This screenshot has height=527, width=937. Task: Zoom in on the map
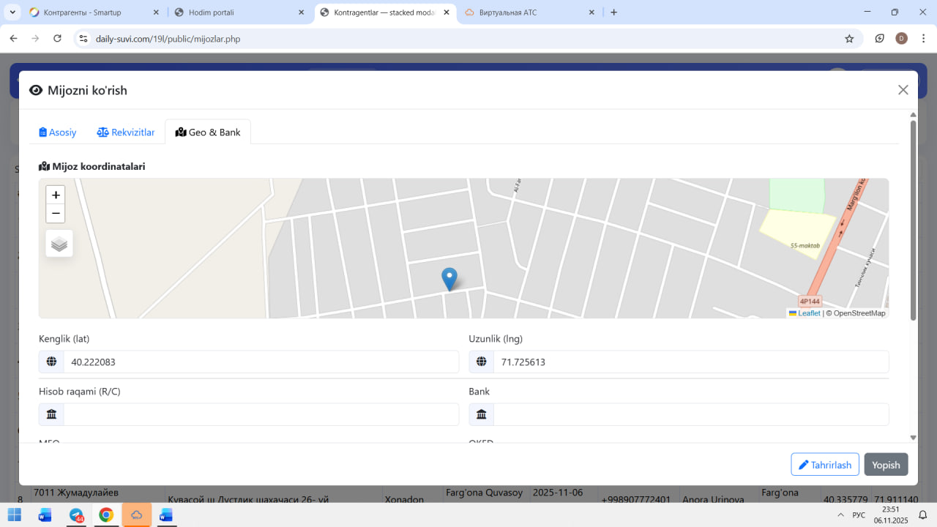point(56,195)
